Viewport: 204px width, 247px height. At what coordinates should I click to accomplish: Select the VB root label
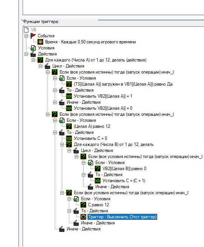34,30
